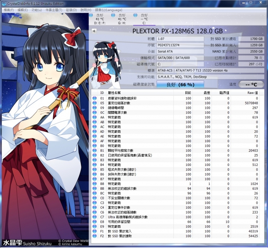Click the transfer mode field SATA/300 | SATA/600
Image resolution: width=268 pixels, height=248 pixels.
[x=180, y=58]
